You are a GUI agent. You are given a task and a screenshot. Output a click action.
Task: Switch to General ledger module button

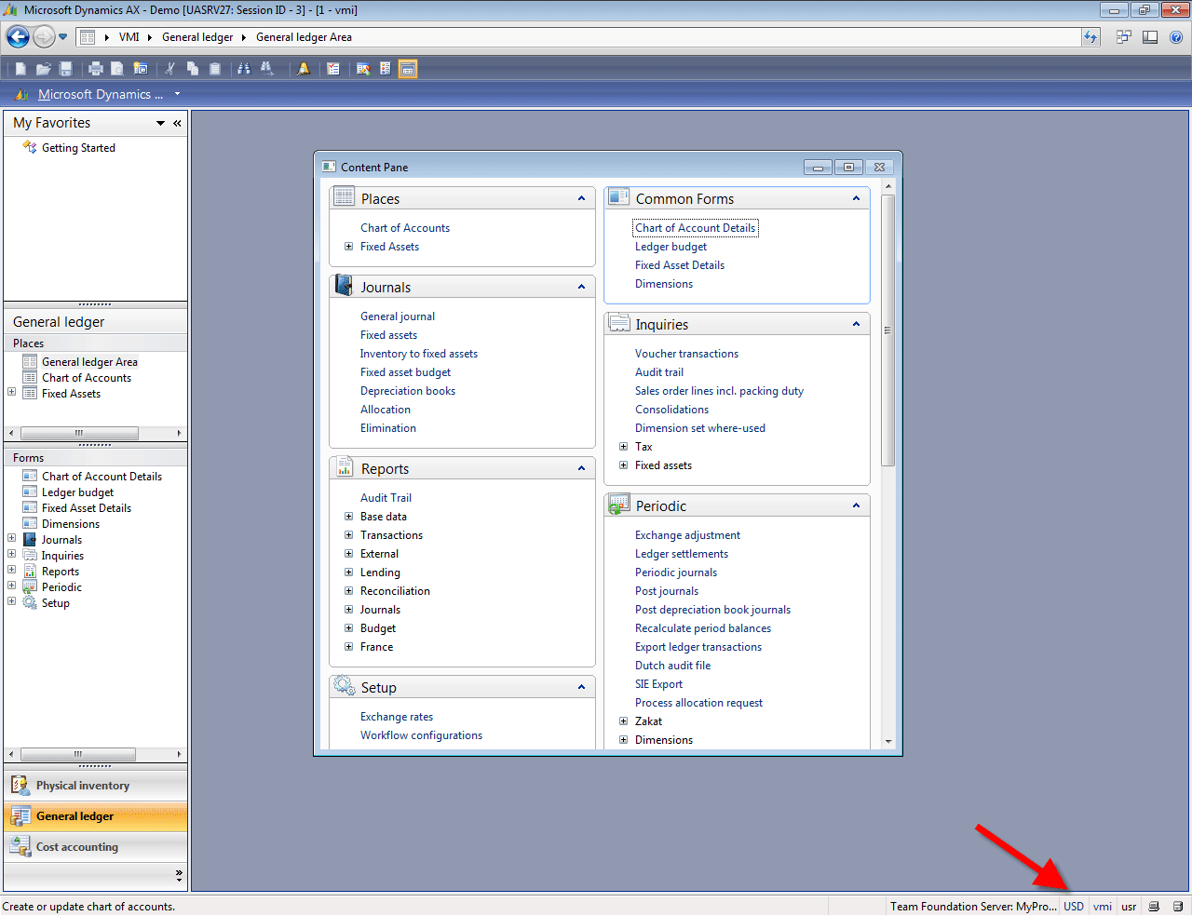coord(96,816)
